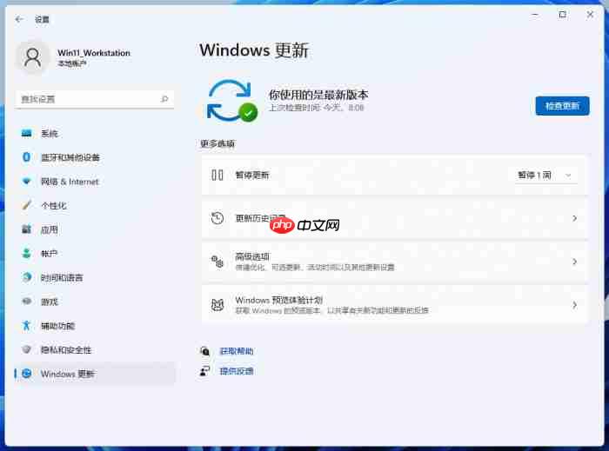Image resolution: width=609 pixels, height=451 pixels.
Task: Expand Windows 预览体验计划 row chevron
Action: pos(574,305)
